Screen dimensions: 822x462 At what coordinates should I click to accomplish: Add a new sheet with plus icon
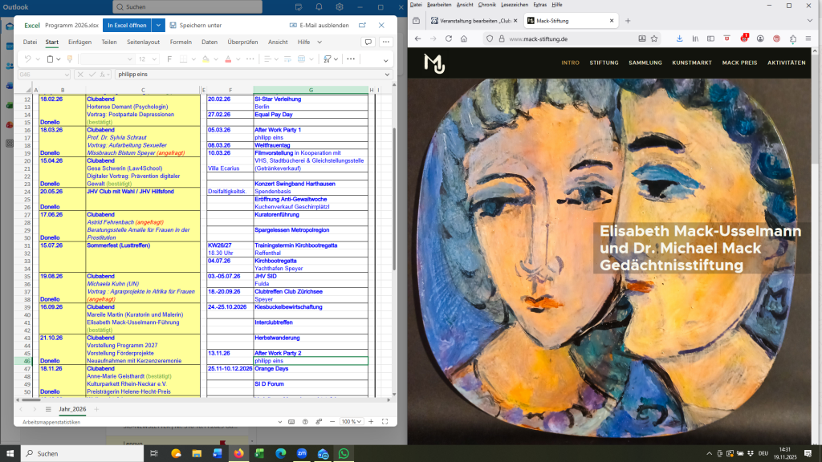[x=96, y=409]
